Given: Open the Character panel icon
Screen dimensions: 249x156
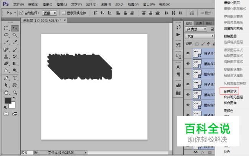Looking at the screenshot, I should point(179,67).
